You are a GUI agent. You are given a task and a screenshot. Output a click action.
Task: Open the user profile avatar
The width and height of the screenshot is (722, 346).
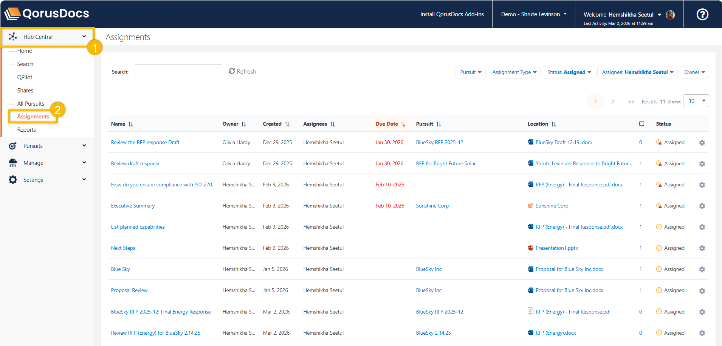(670, 15)
